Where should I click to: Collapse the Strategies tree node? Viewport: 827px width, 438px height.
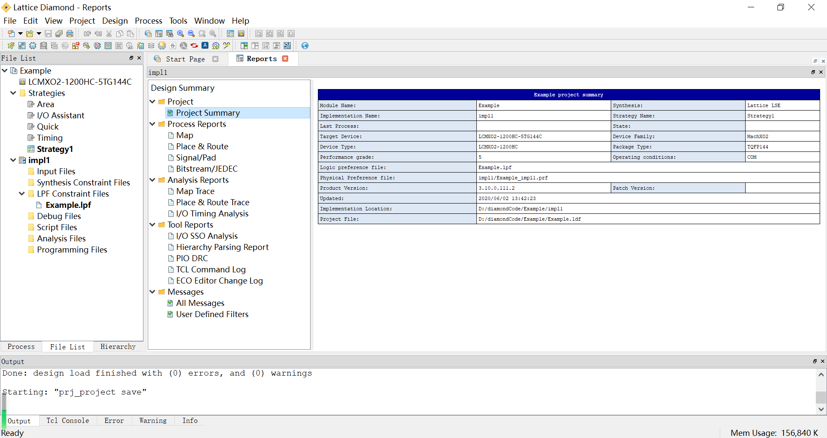click(x=13, y=93)
